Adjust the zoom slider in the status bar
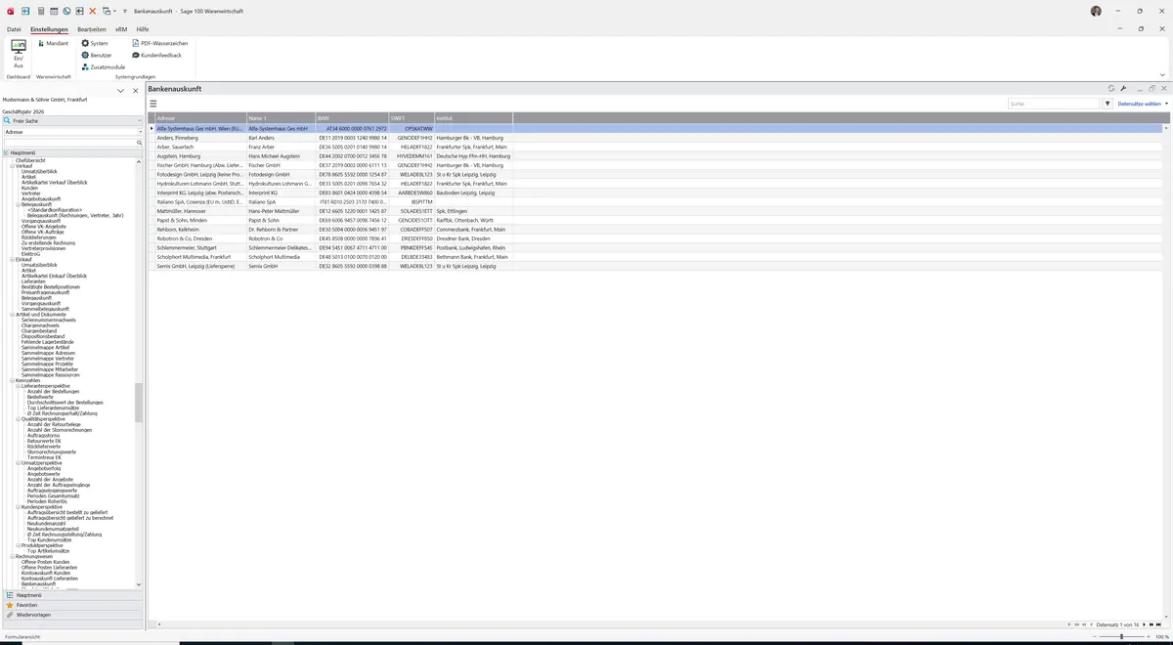This screenshot has height=645, width=1173. coord(1121,636)
